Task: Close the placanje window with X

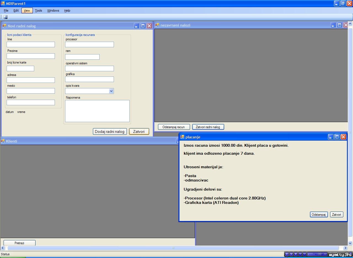Action: 343,137
